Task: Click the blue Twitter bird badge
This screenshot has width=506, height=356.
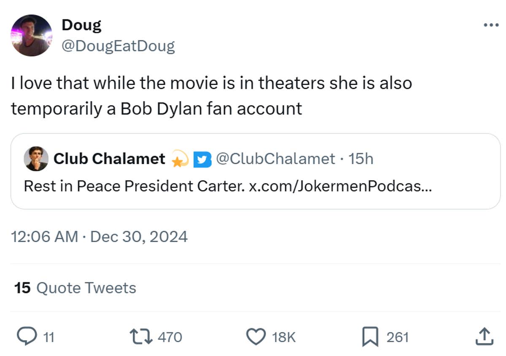Action: (202, 159)
